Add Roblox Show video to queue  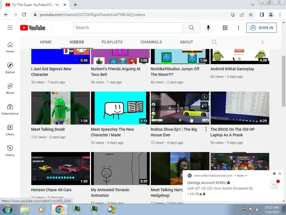[x=204, y=106]
